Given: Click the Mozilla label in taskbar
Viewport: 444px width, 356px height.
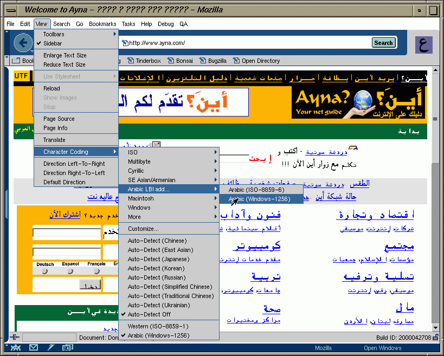Looking at the screenshot, I should [323, 348].
